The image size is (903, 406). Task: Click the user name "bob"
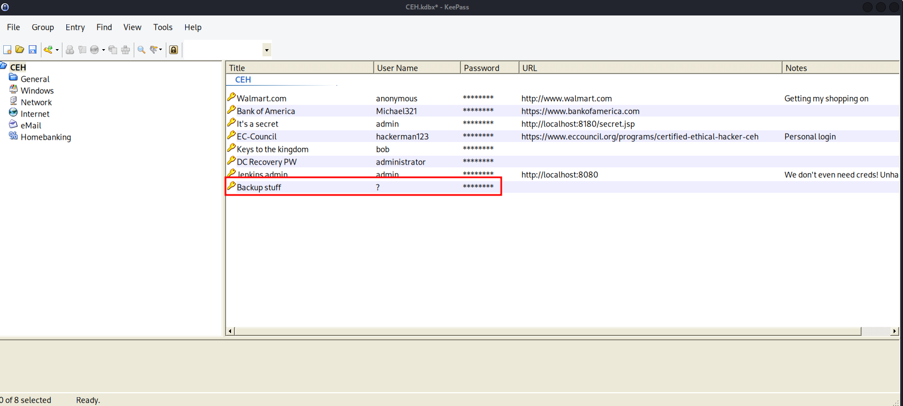382,149
